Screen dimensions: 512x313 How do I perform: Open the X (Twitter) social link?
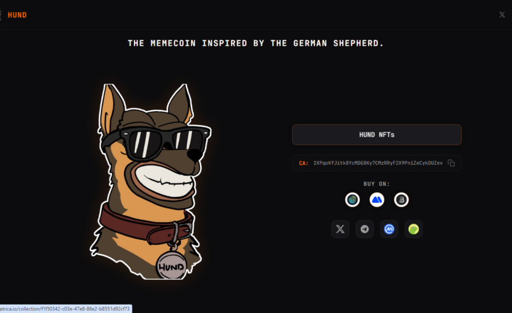pyautogui.click(x=340, y=229)
